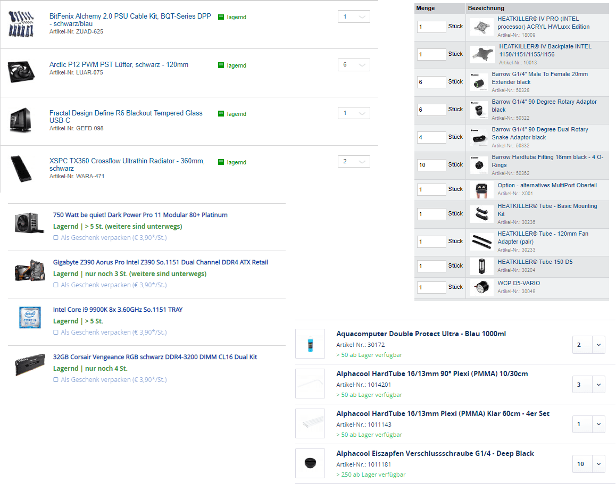616x499 pixels.
Task: Open Fractal Design Define R6 Blackout link
Action: 126,117
